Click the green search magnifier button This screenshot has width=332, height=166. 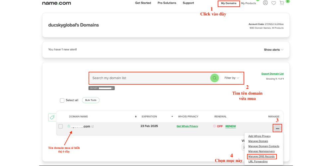pyautogui.click(x=214, y=78)
